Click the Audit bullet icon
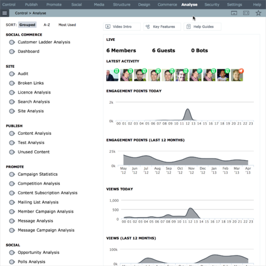266x266 pixels. coord(12,74)
